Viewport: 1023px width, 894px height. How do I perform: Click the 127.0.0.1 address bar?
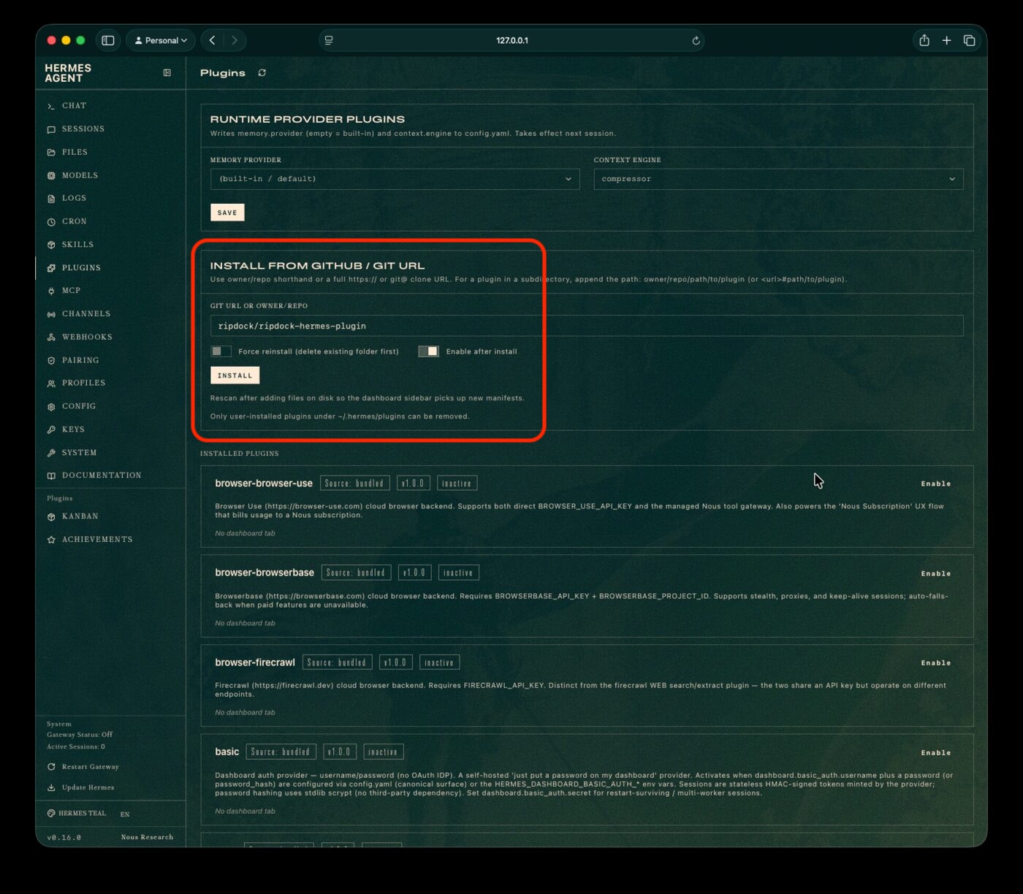click(512, 41)
